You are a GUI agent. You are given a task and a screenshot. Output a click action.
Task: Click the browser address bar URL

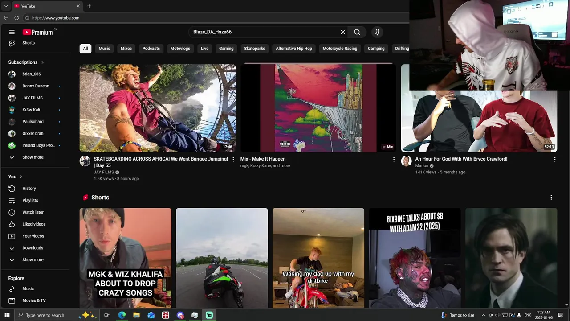tap(56, 18)
